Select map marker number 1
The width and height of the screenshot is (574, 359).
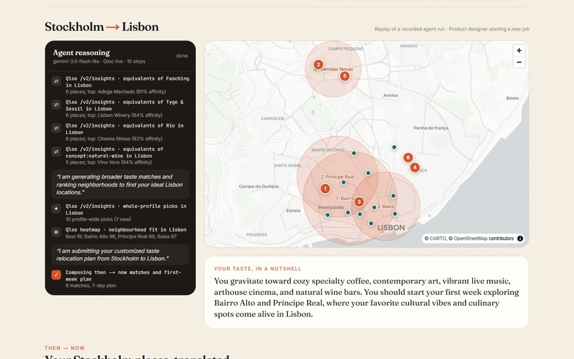[x=325, y=189]
